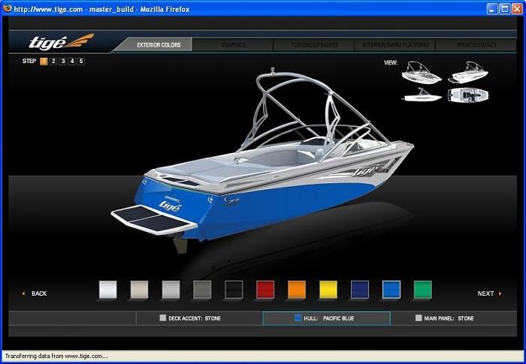
Task: Show the top-down boat view
Action: pos(468,95)
